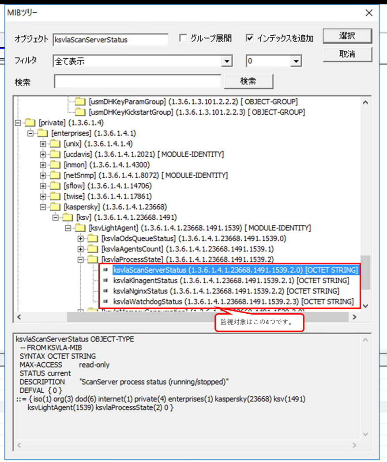Click the folder icon beside [sflow]
Image resolution: width=387 pixels, height=462 pixels.
pos(55,186)
